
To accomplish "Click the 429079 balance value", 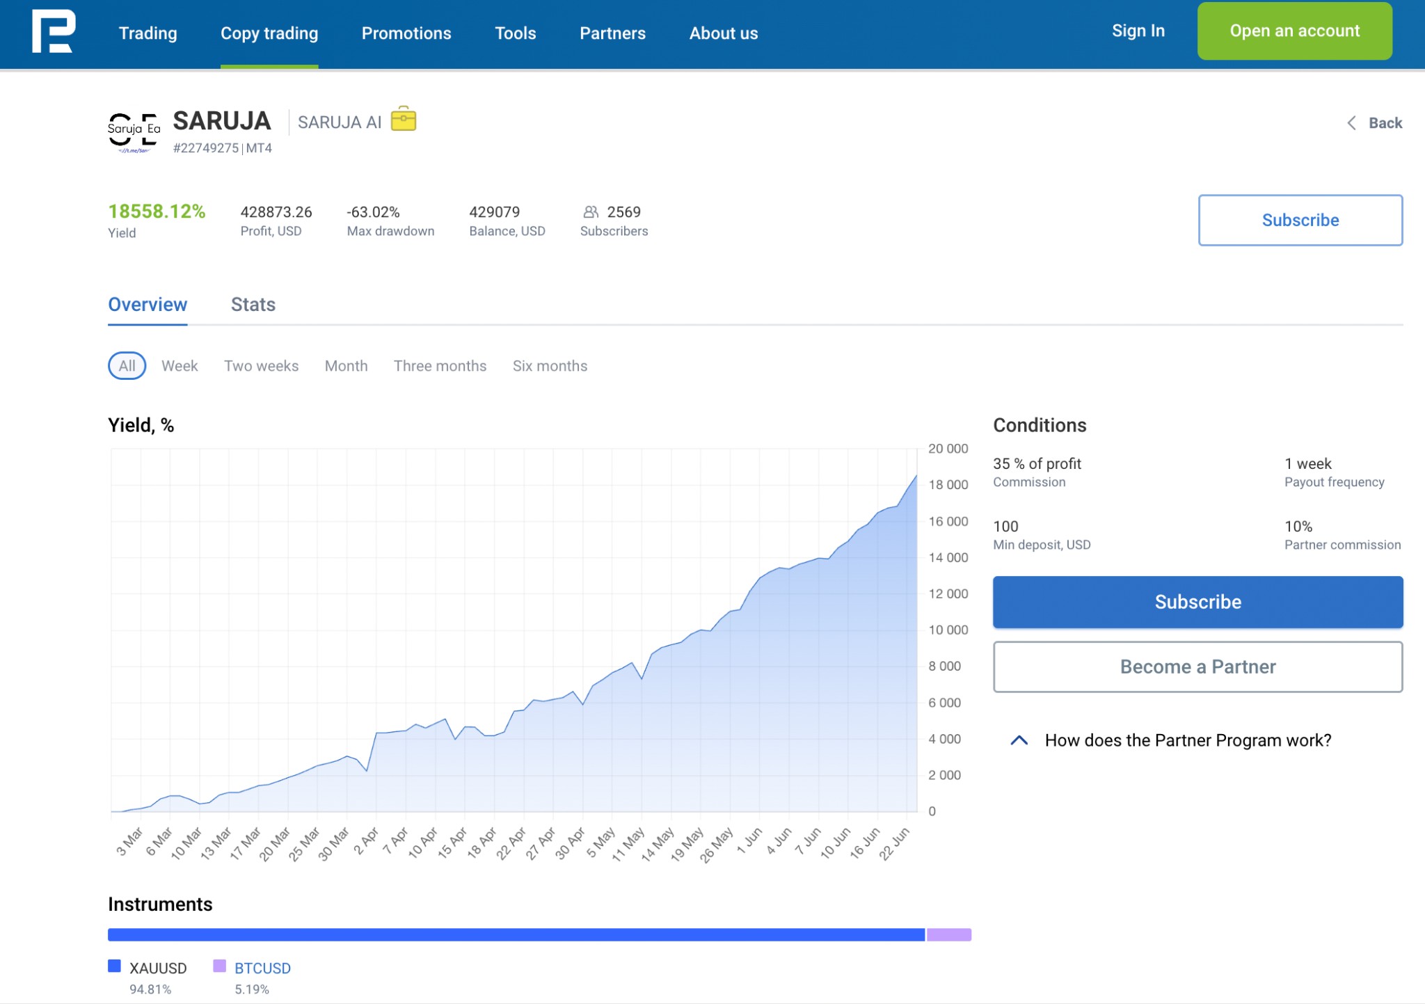I will [x=494, y=212].
